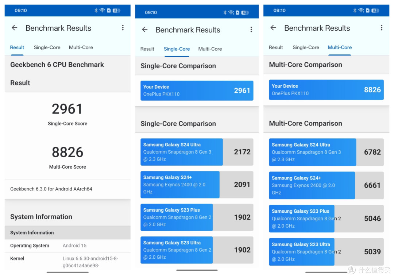Tap Galaxy S24+ multi-core row 6661

coord(326,185)
